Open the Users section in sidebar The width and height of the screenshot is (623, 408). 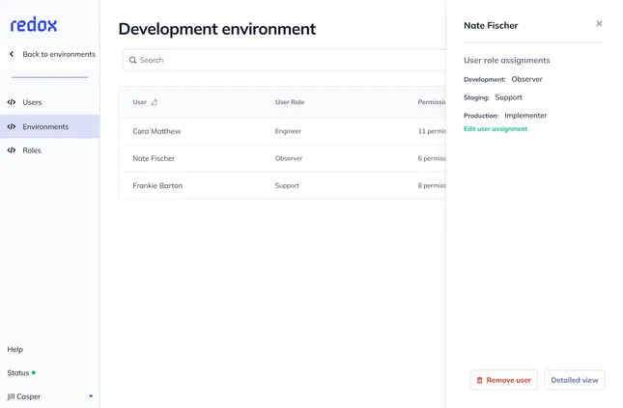pos(32,102)
